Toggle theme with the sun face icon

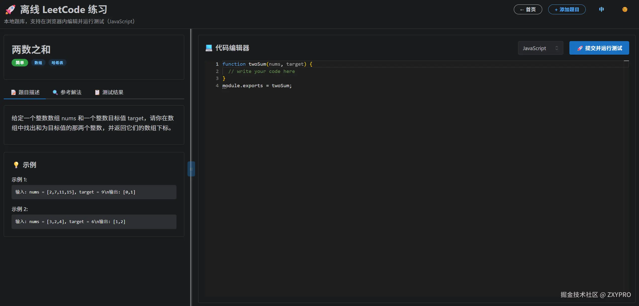(x=625, y=10)
